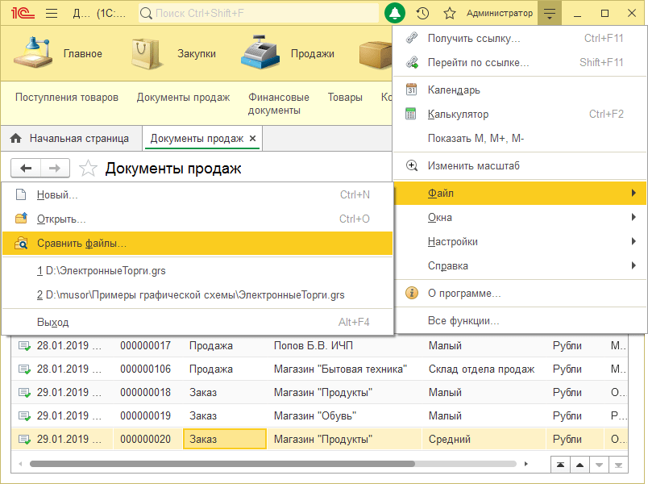Click the new document page icon
The width and height of the screenshot is (648, 484).
[x=21, y=194]
